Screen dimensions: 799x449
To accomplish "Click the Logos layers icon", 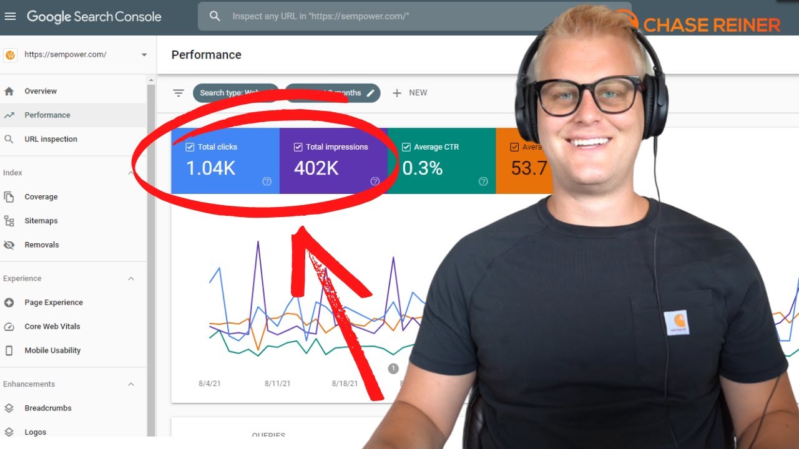I will (9, 432).
